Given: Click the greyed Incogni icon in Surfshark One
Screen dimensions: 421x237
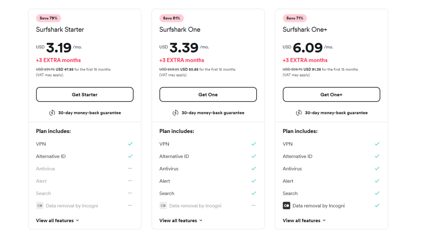Looking at the screenshot, I should pos(163,206).
